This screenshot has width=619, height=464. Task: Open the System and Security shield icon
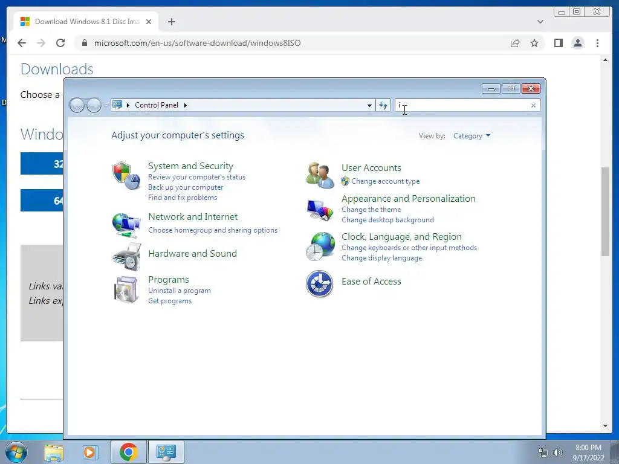(126, 176)
